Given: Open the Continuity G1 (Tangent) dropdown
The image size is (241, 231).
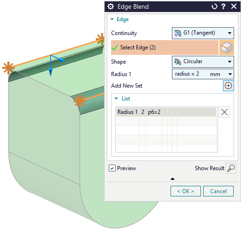Looking at the screenshot, I should (203, 33).
